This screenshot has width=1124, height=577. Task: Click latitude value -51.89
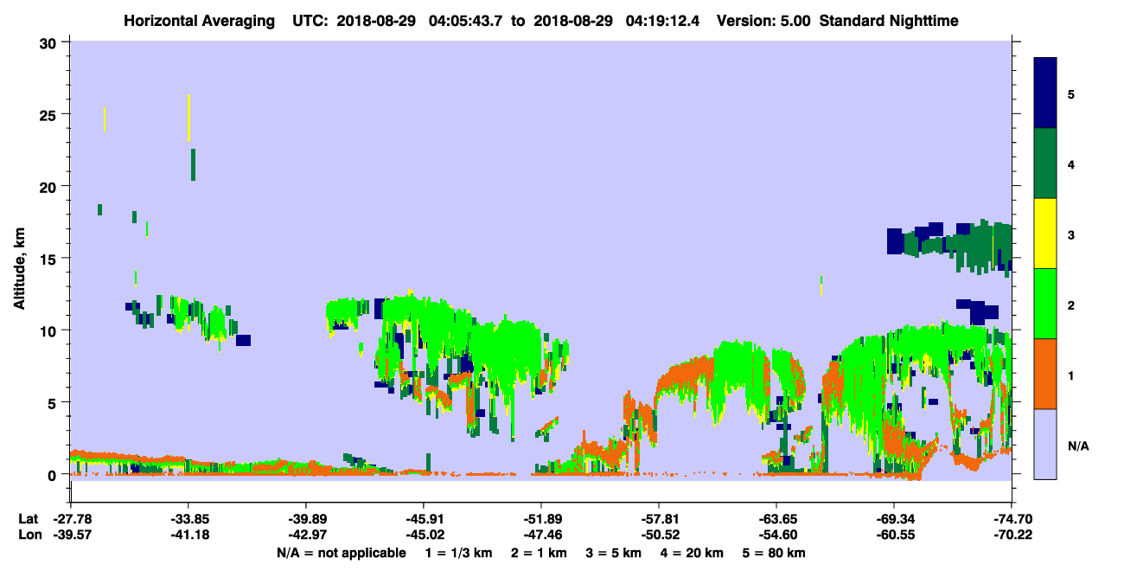point(541,519)
